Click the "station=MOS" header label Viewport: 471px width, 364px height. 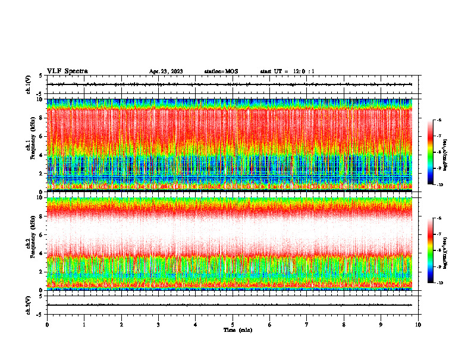tap(221, 71)
